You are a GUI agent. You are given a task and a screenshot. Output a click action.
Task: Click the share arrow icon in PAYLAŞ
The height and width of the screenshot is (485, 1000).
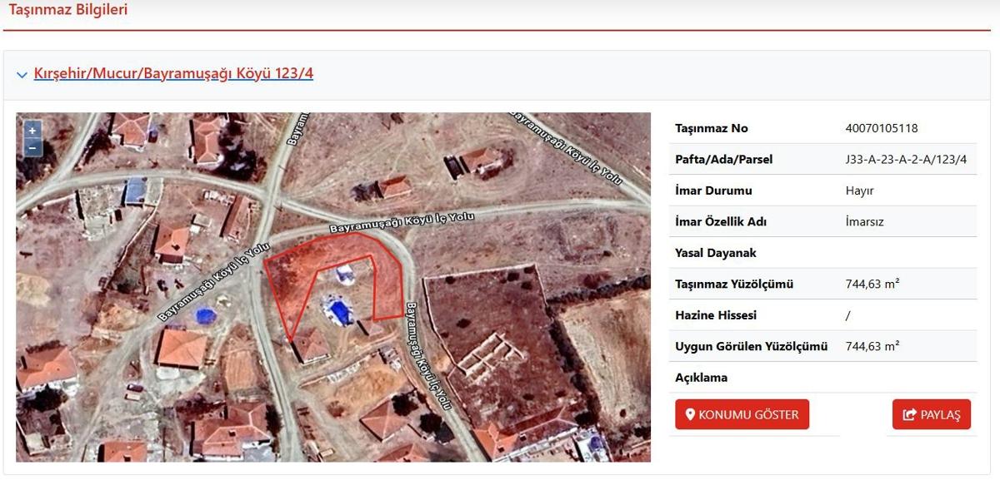point(909,414)
